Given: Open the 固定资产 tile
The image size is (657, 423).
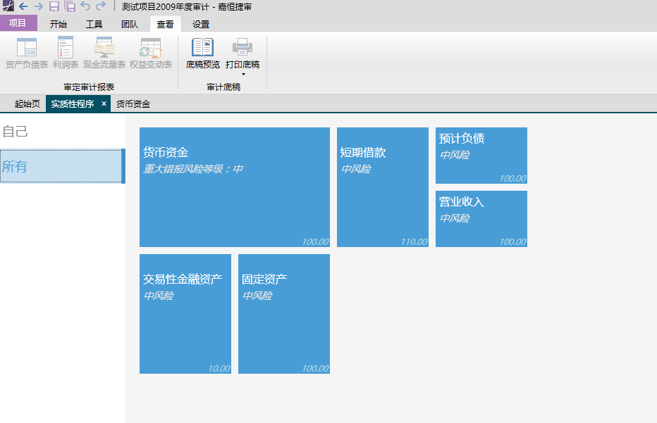Looking at the screenshot, I should pyautogui.click(x=284, y=314).
